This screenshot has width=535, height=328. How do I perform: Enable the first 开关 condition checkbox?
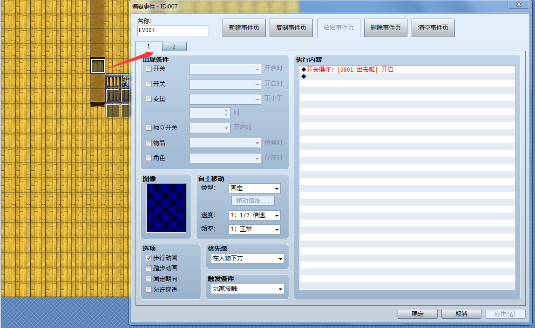[x=149, y=68]
